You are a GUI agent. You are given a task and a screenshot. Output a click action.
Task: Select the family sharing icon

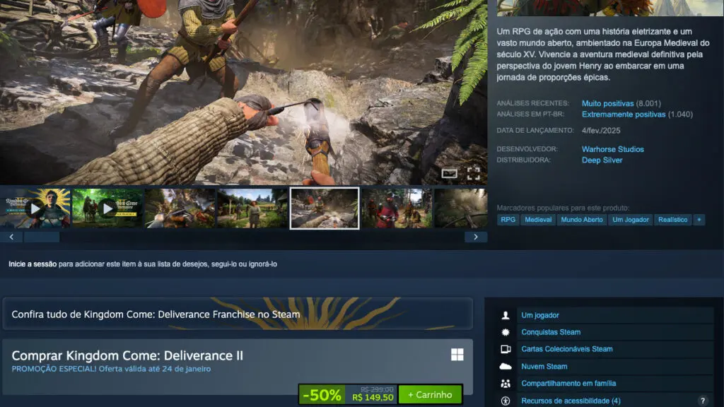coord(506,383)
